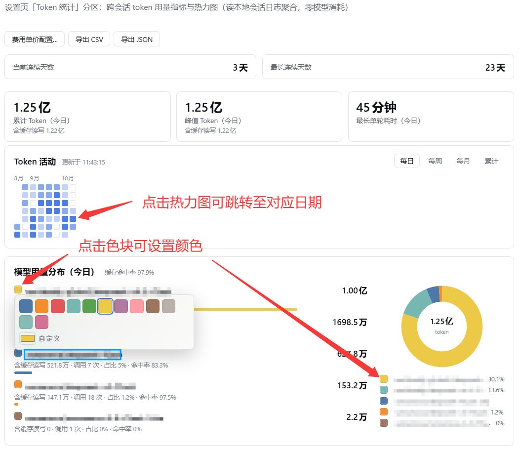Switch Token activity to 每月 view

(463, 161)
